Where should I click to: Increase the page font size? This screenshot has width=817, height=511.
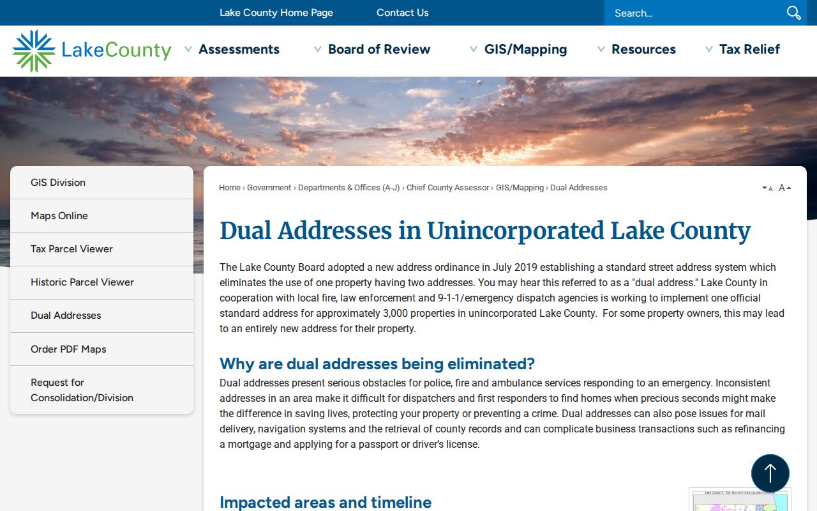[x=785, y=188]
